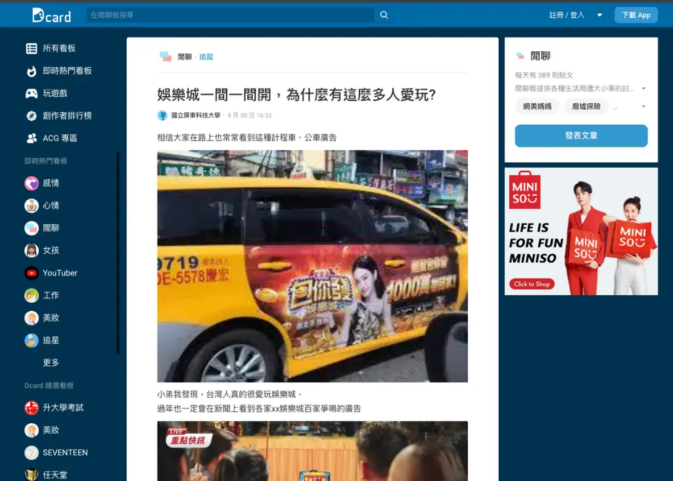This screenshot has height=481, width=673.
Task: Open ACG 專區 menu item
Action: click(60, 138)
